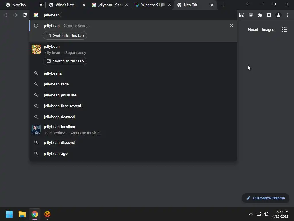Viewport: 294px width, 221px height.
Task: Click the robot-face extension icon
Action: 242,15
